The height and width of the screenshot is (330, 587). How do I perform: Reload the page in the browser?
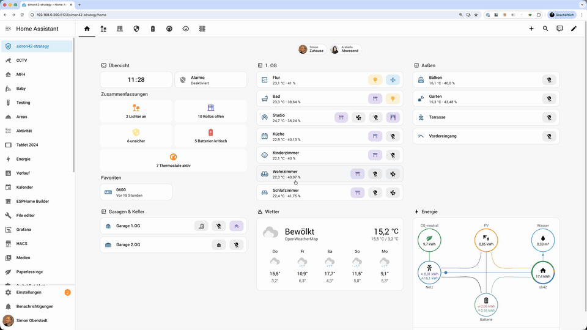(x=22, y=15)
